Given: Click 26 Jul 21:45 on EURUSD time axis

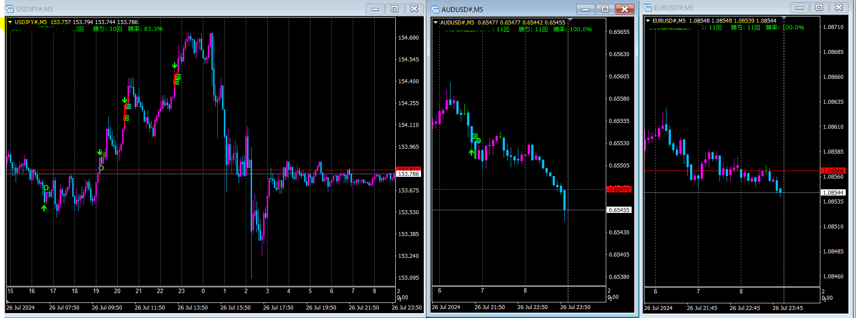Looking at the screenshot, I should [x=702, y=308].
